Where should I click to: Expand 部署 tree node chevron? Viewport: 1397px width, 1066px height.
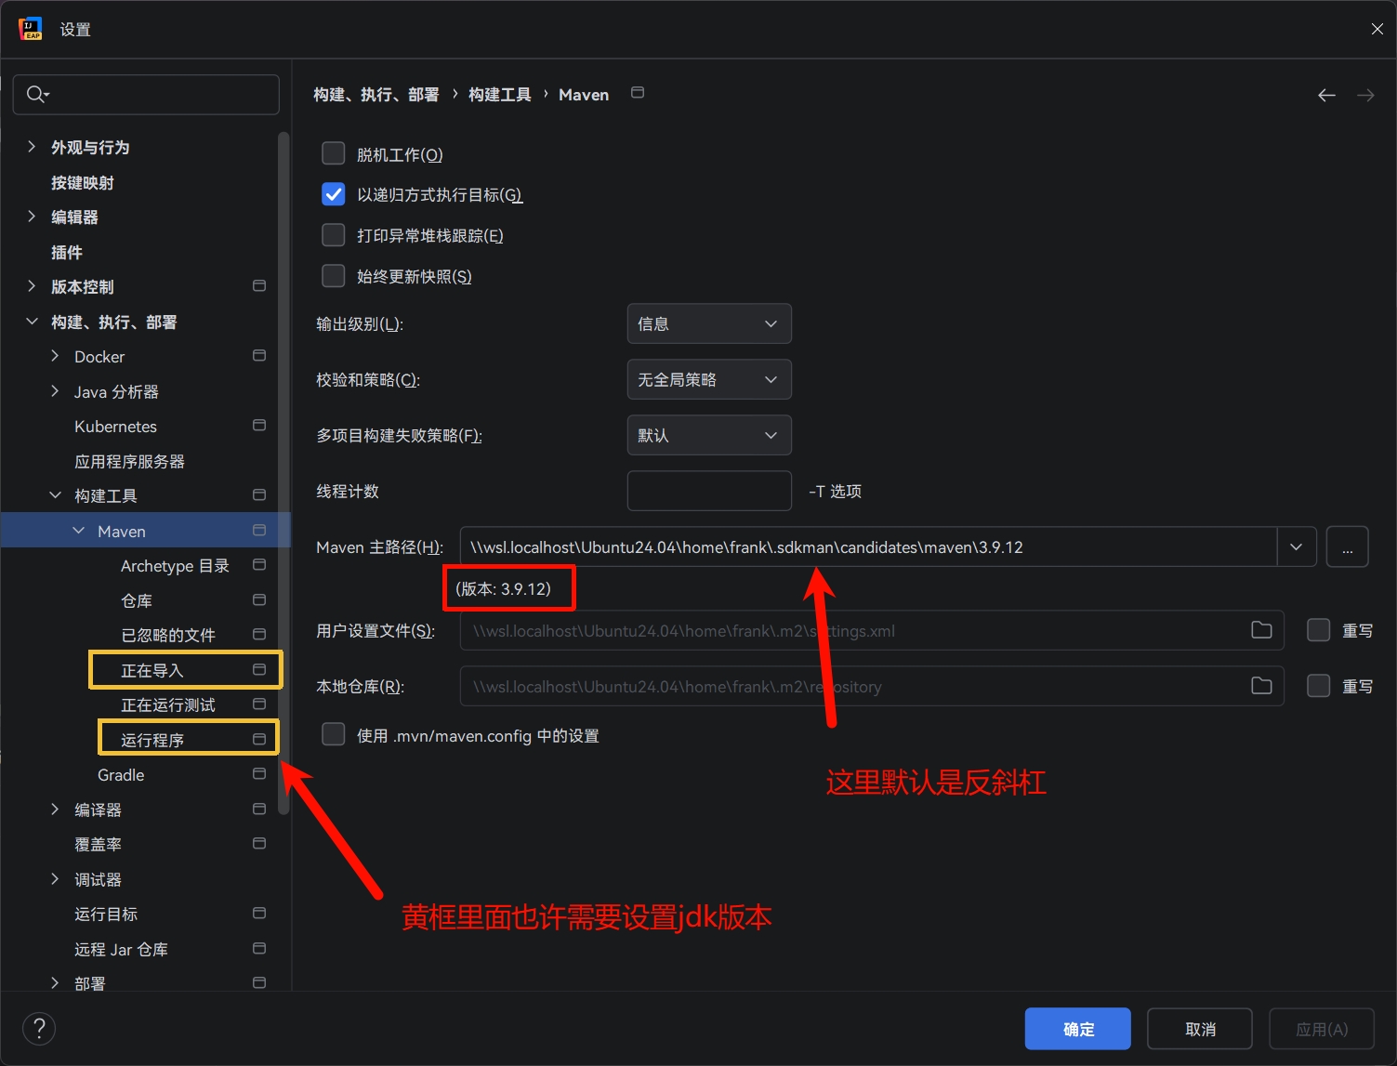[55, 982]
